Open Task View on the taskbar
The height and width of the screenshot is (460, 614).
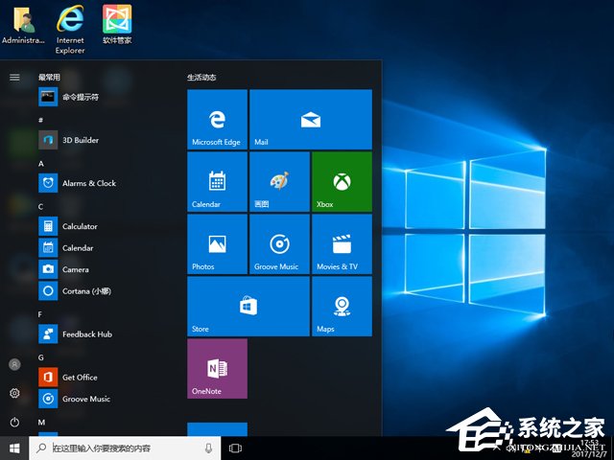(x=235, y=448)
